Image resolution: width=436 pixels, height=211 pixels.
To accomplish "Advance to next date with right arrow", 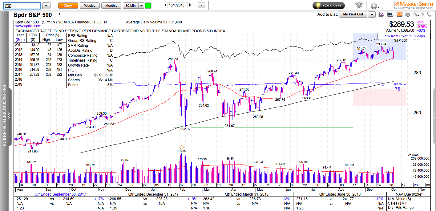I will tap(190, 5).
